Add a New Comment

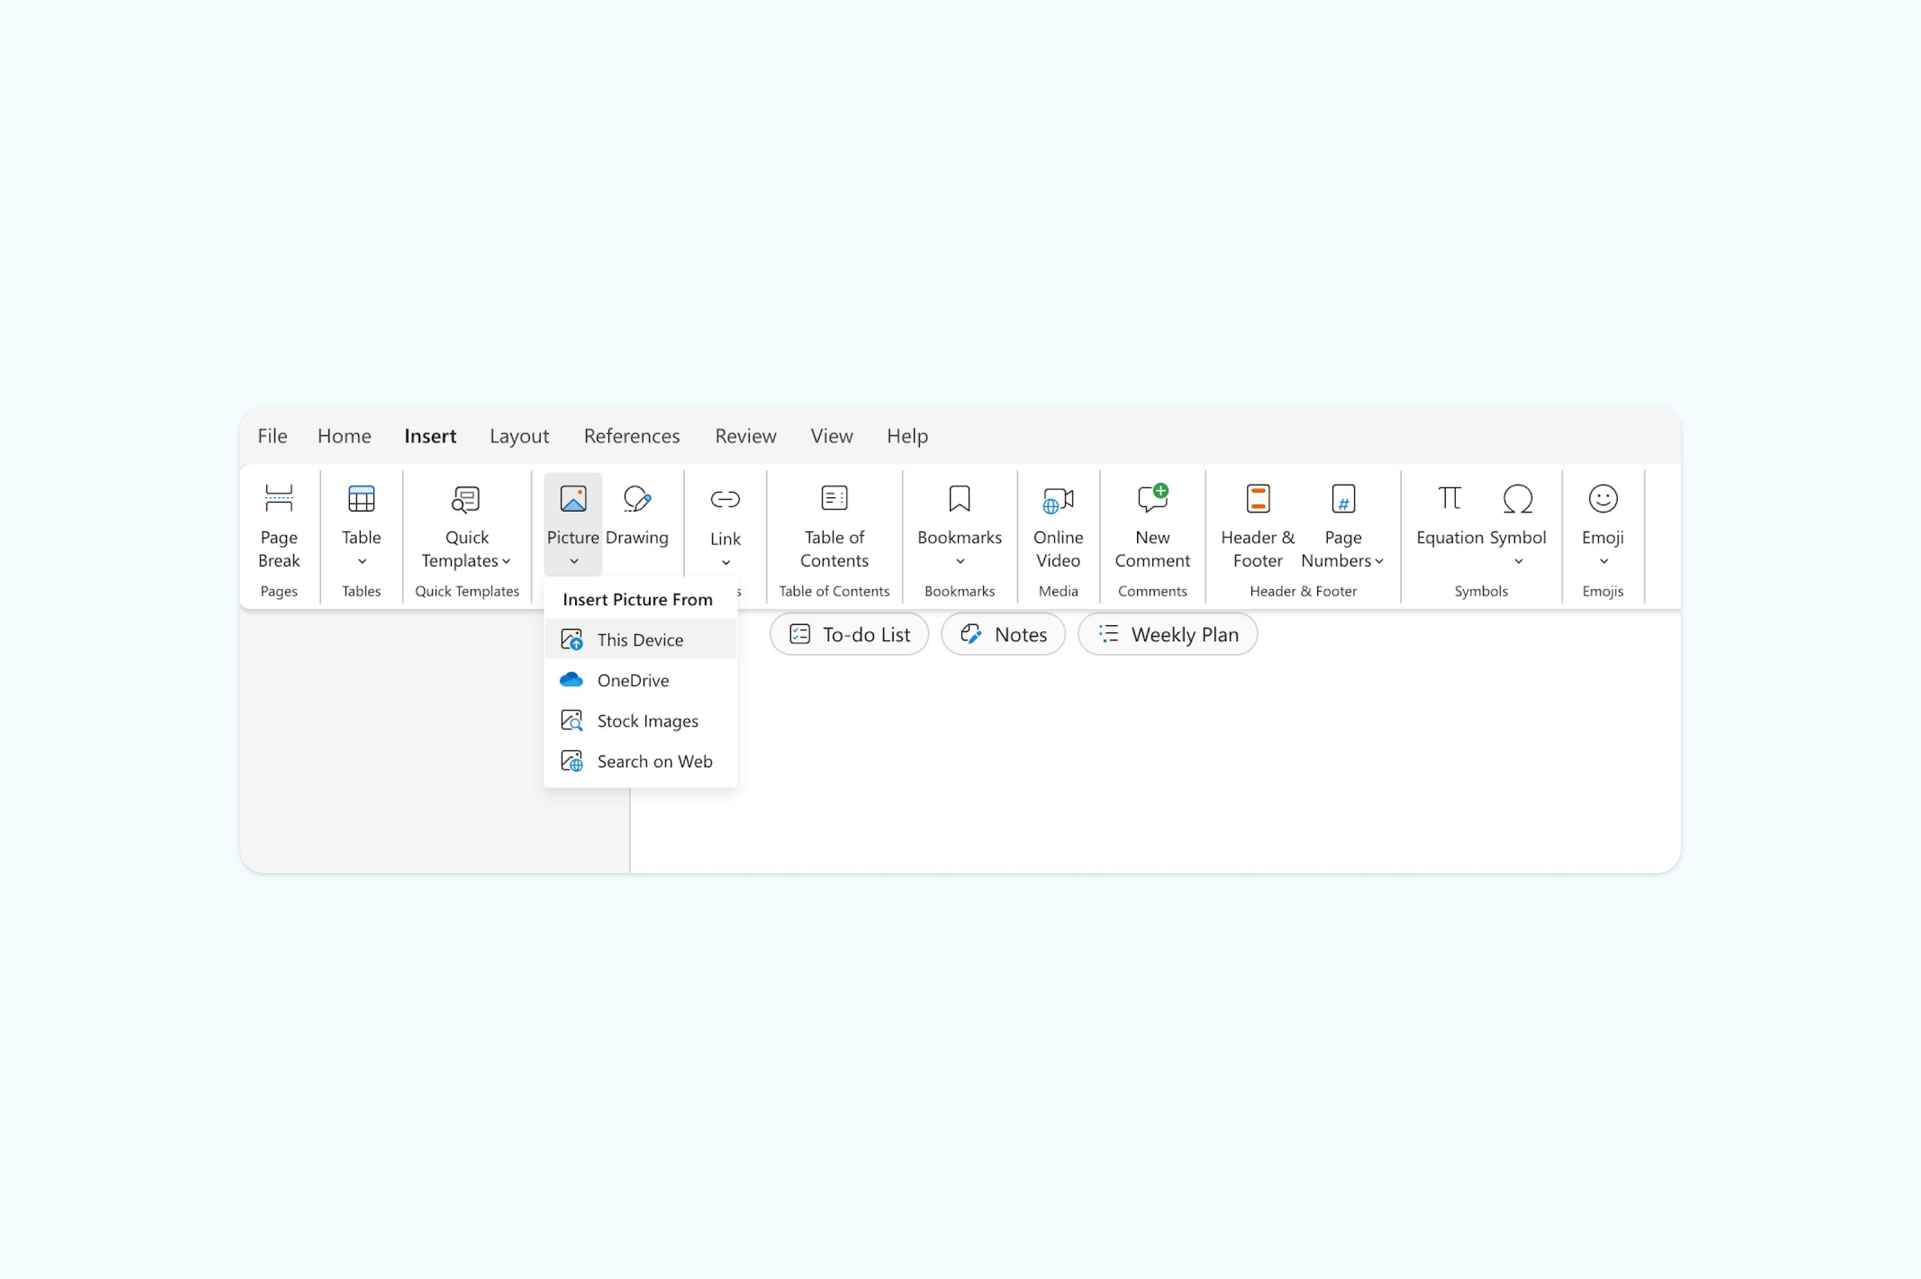[1152, 526]
